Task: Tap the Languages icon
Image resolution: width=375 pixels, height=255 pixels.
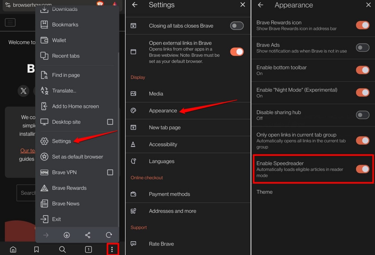Action: [133, 161]
